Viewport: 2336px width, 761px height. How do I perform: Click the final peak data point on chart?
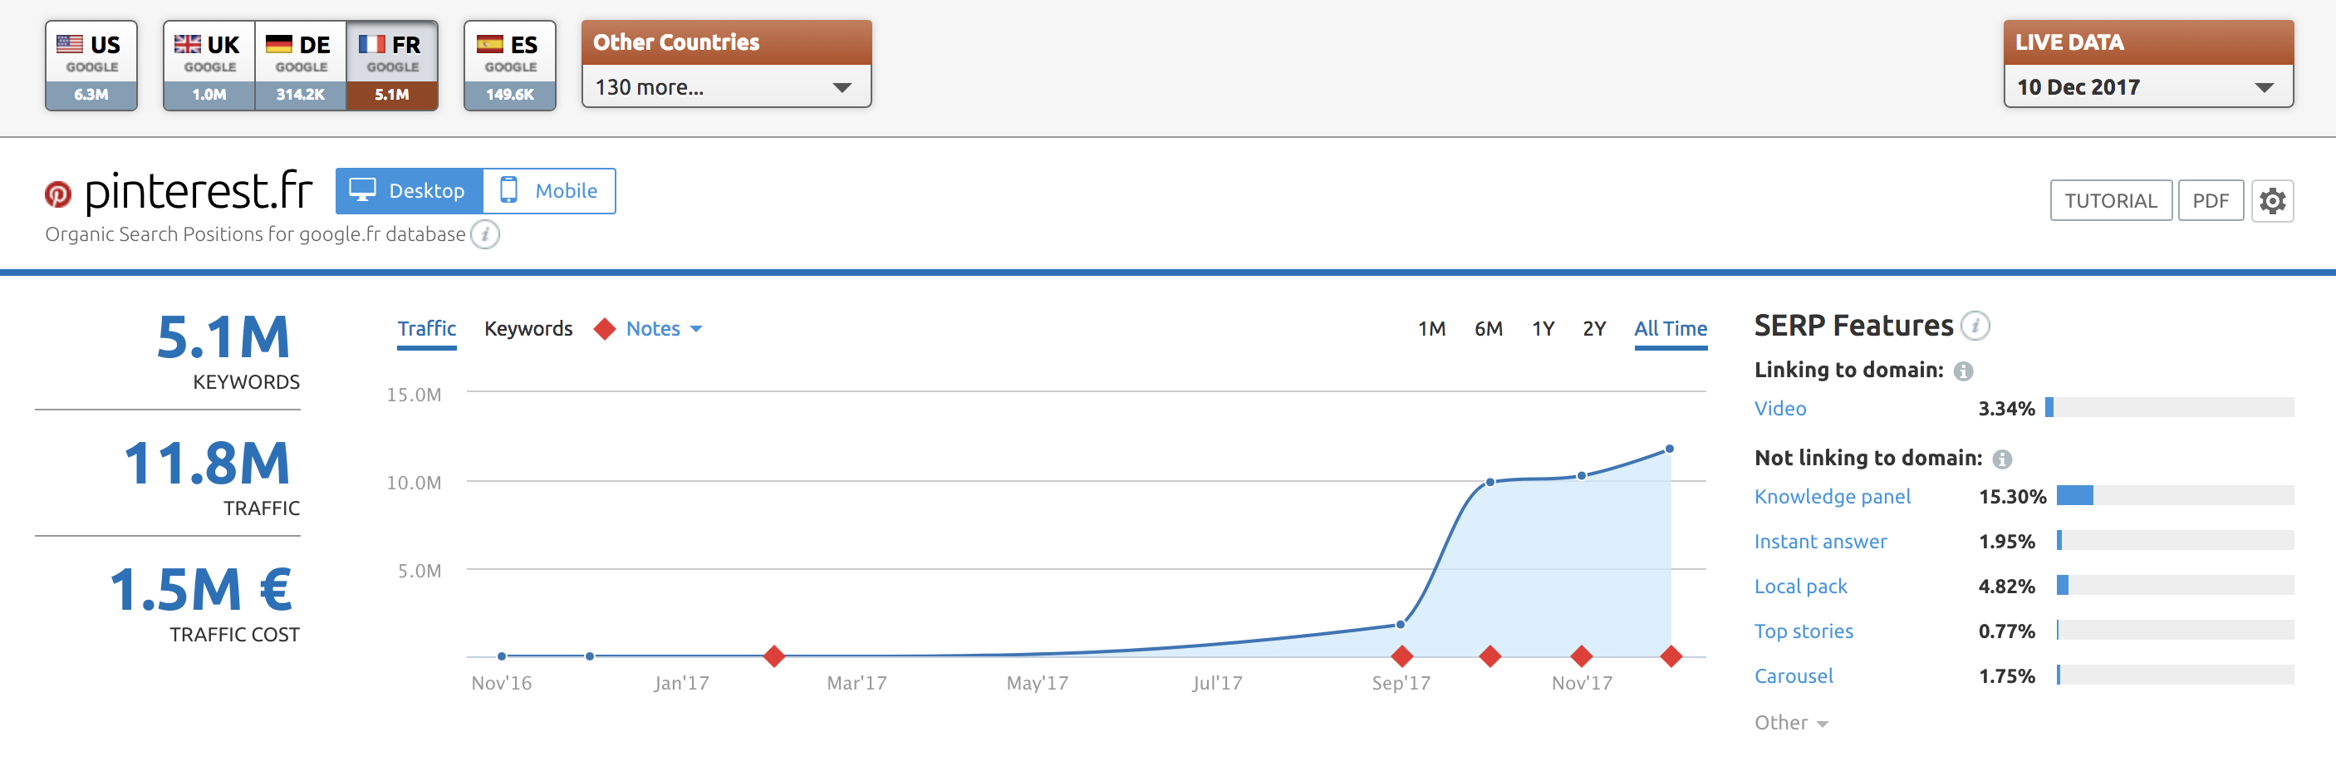tap(1670, 449)
